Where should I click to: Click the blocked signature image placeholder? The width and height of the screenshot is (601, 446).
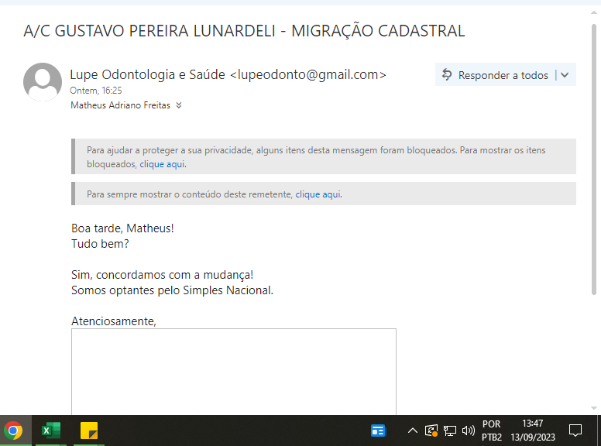pos(234,372)
